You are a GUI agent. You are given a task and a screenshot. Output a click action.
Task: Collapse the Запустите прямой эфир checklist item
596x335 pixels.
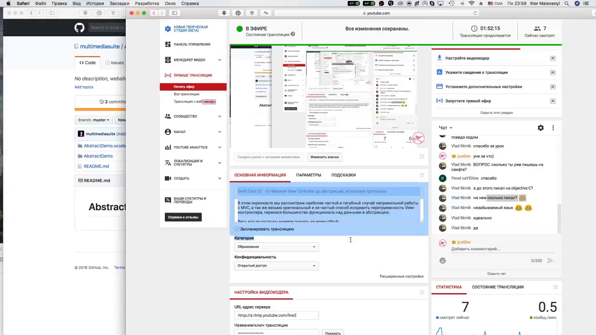[553, 101]
